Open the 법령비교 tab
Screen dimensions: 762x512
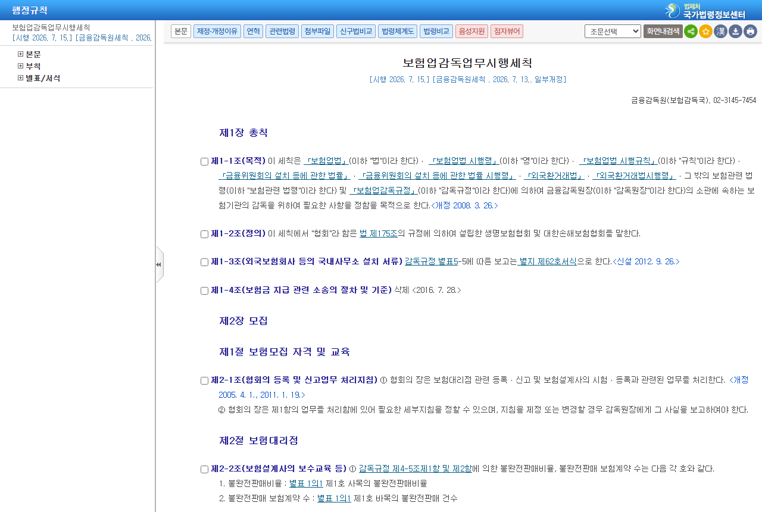point(436,32)
